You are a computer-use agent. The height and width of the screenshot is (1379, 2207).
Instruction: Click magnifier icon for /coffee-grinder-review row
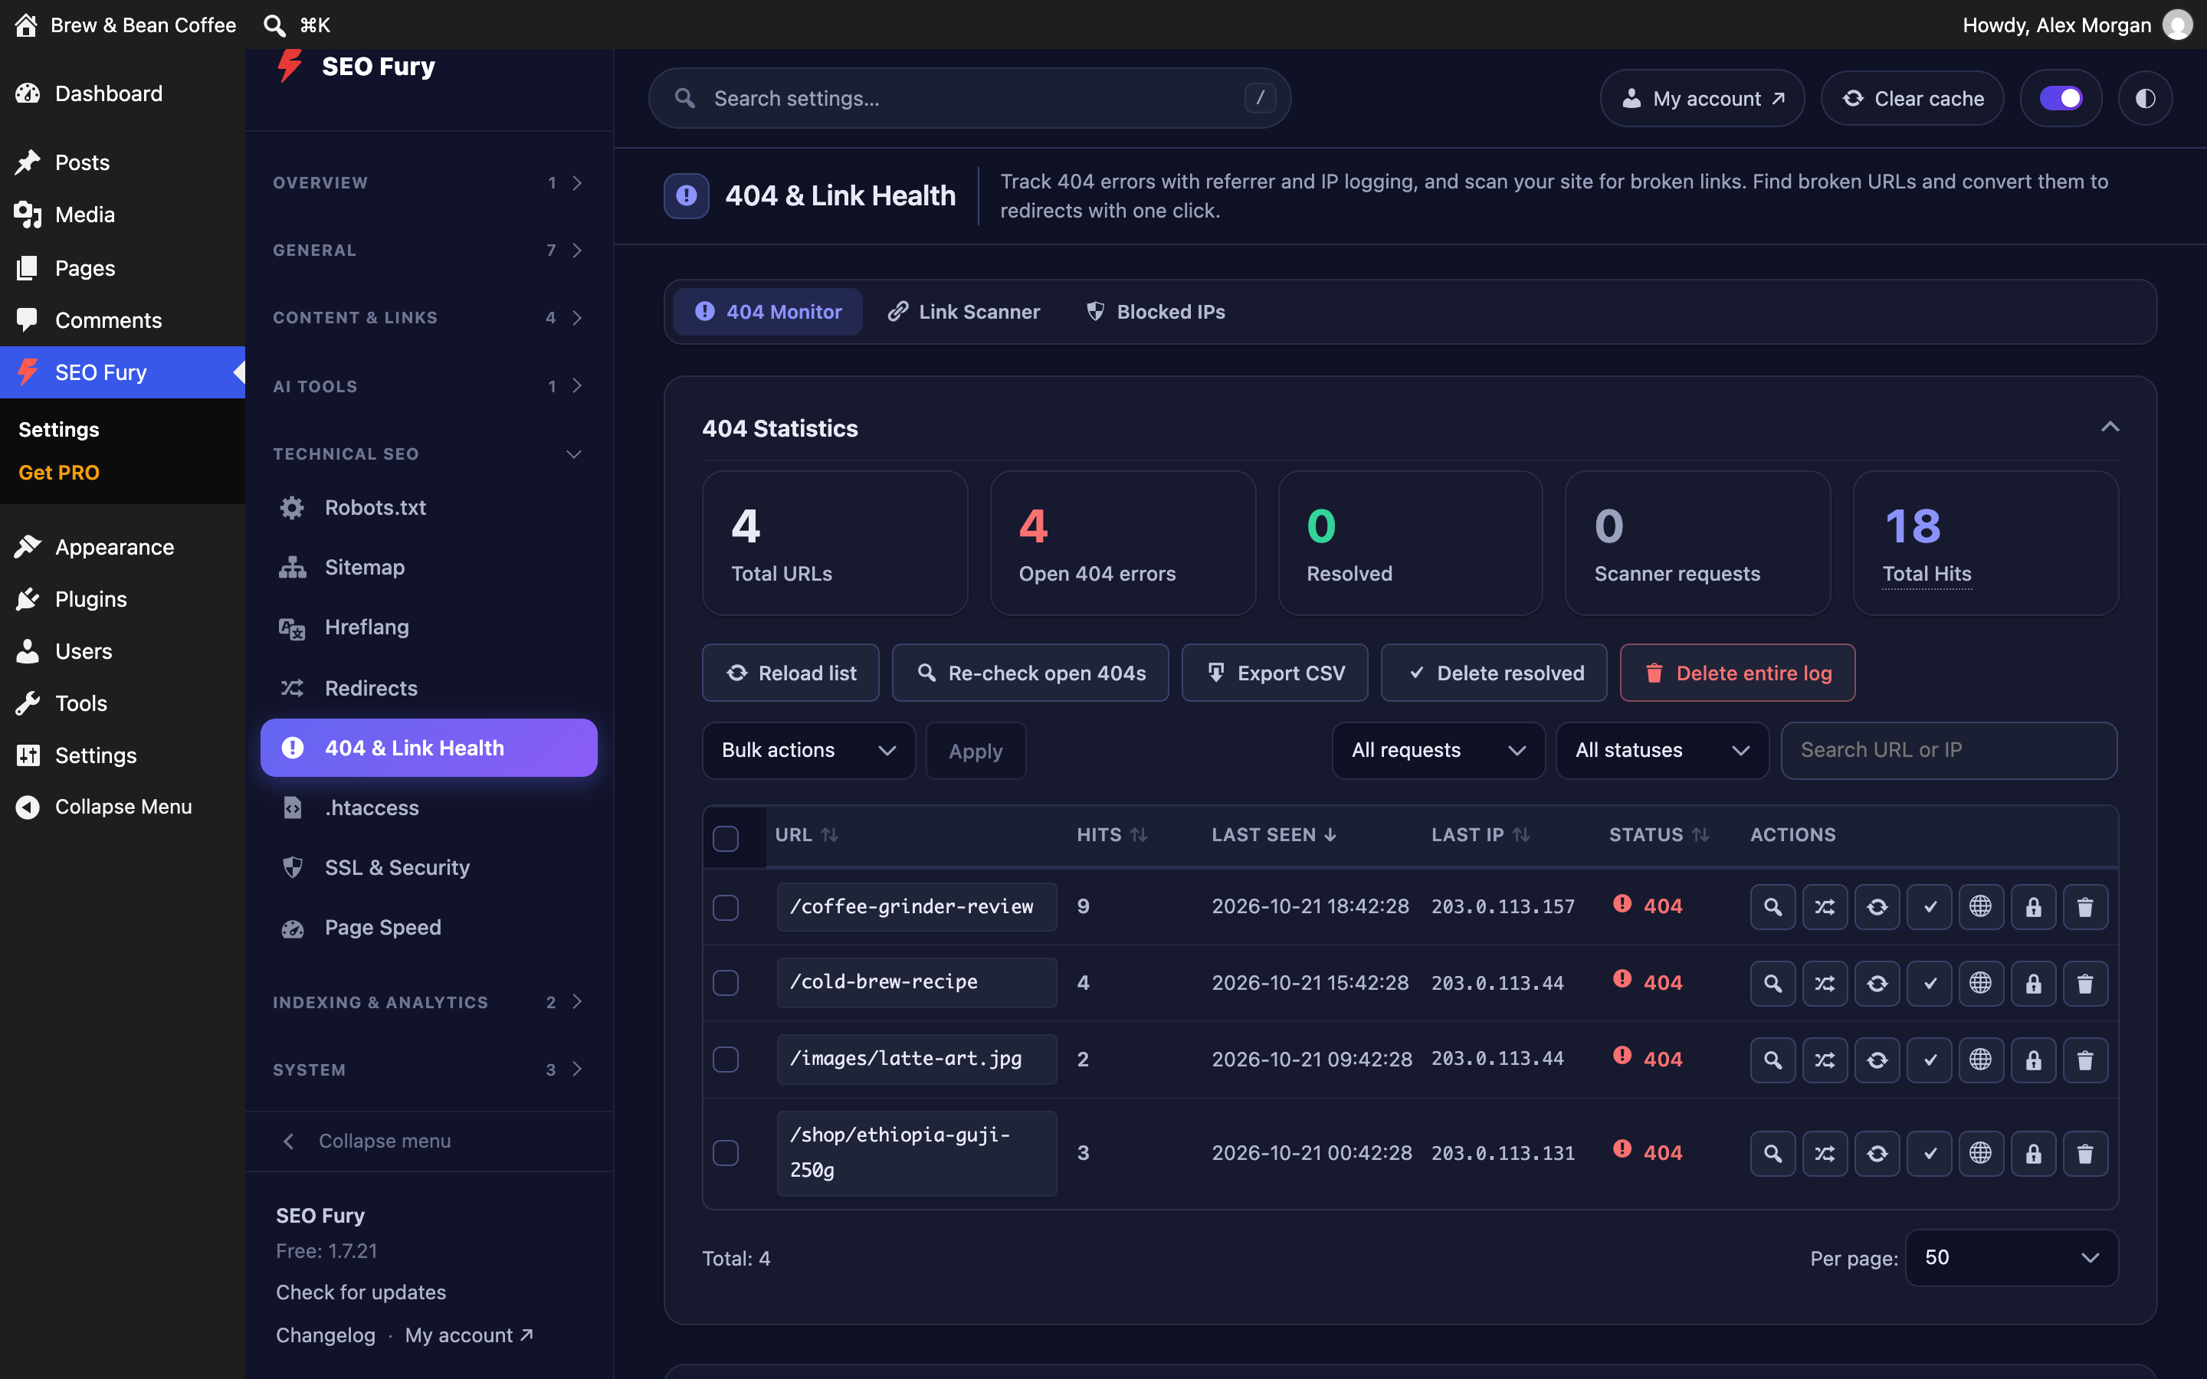click(1772, 906)
